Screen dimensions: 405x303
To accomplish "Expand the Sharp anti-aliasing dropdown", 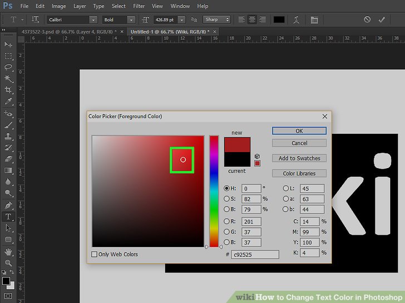I will [x=217, y=19].
